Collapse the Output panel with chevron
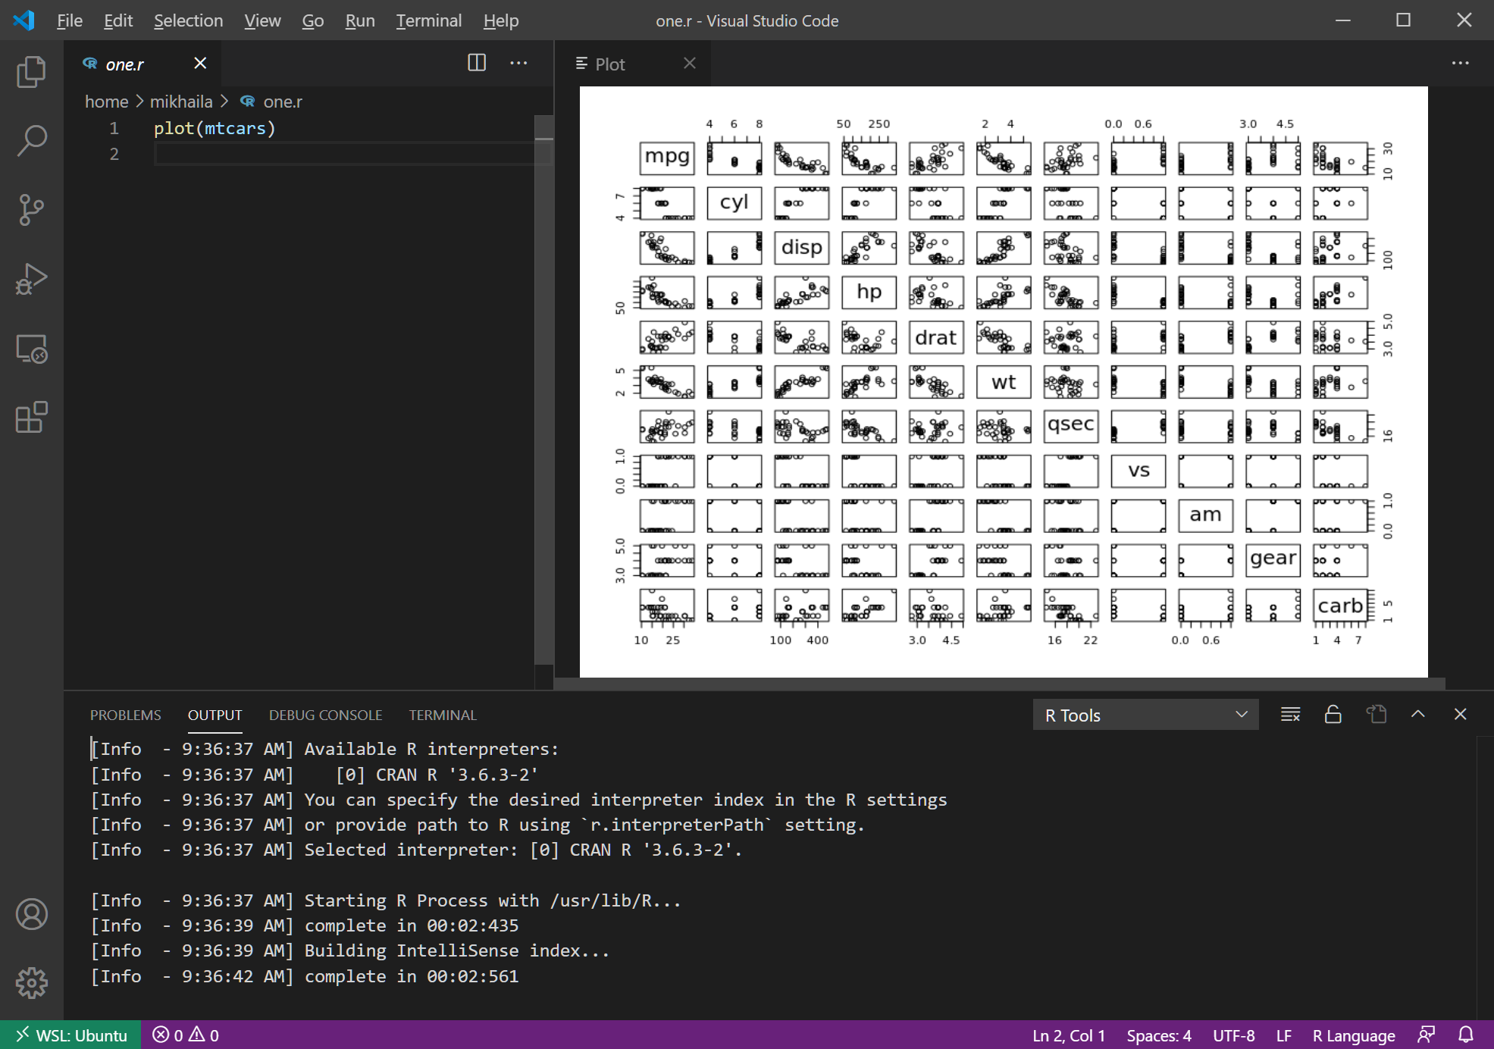 [1417, 714]
